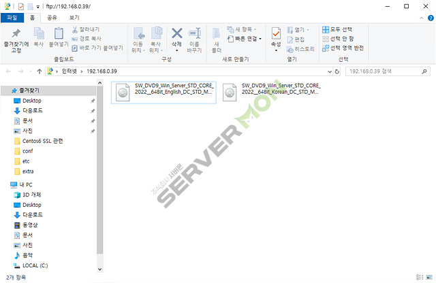This screenshot has width=436, height=283.
Task: Go forward with the right arrow
Action: coord(20,71)
